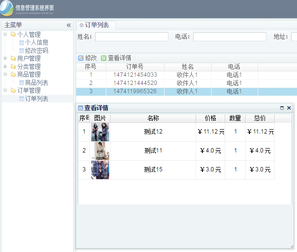Click the system logo in header

[x=6, y=8]
